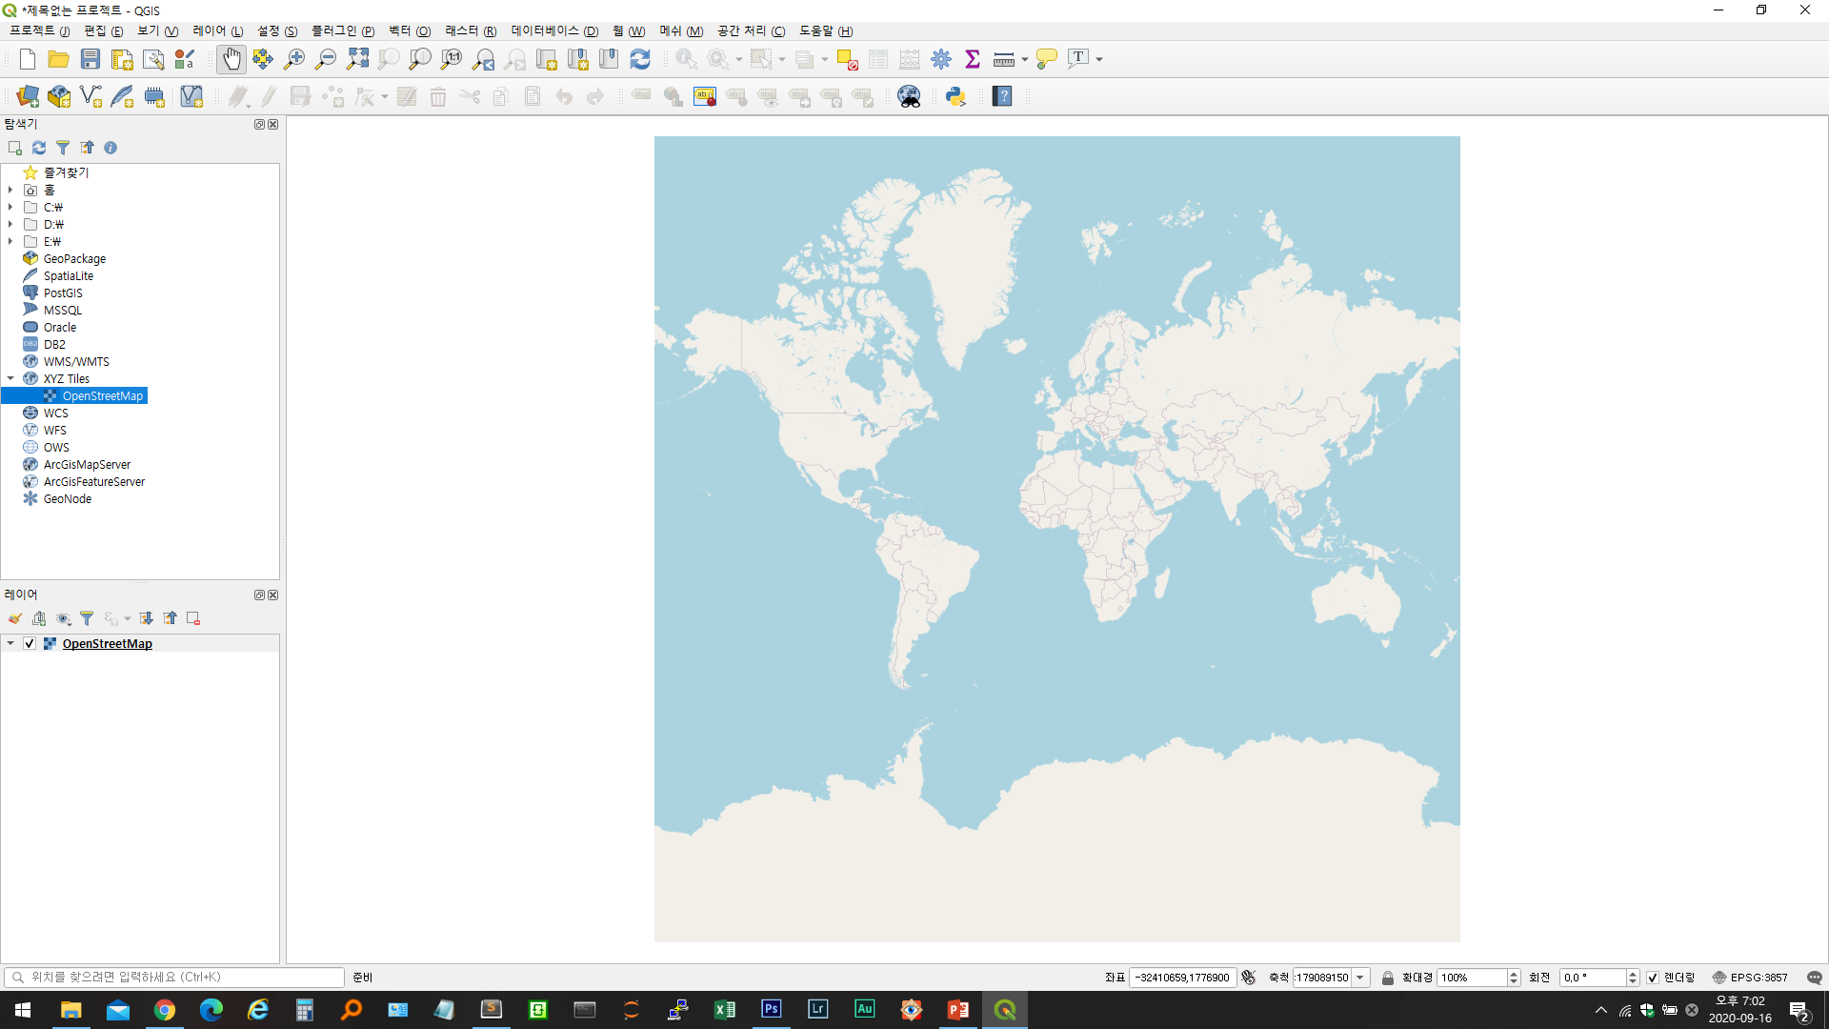Screen dimensions: 1829x1029
Task: Select OpenStreetMap under XYZ Tiles
Action: click(x=102, y=395)
